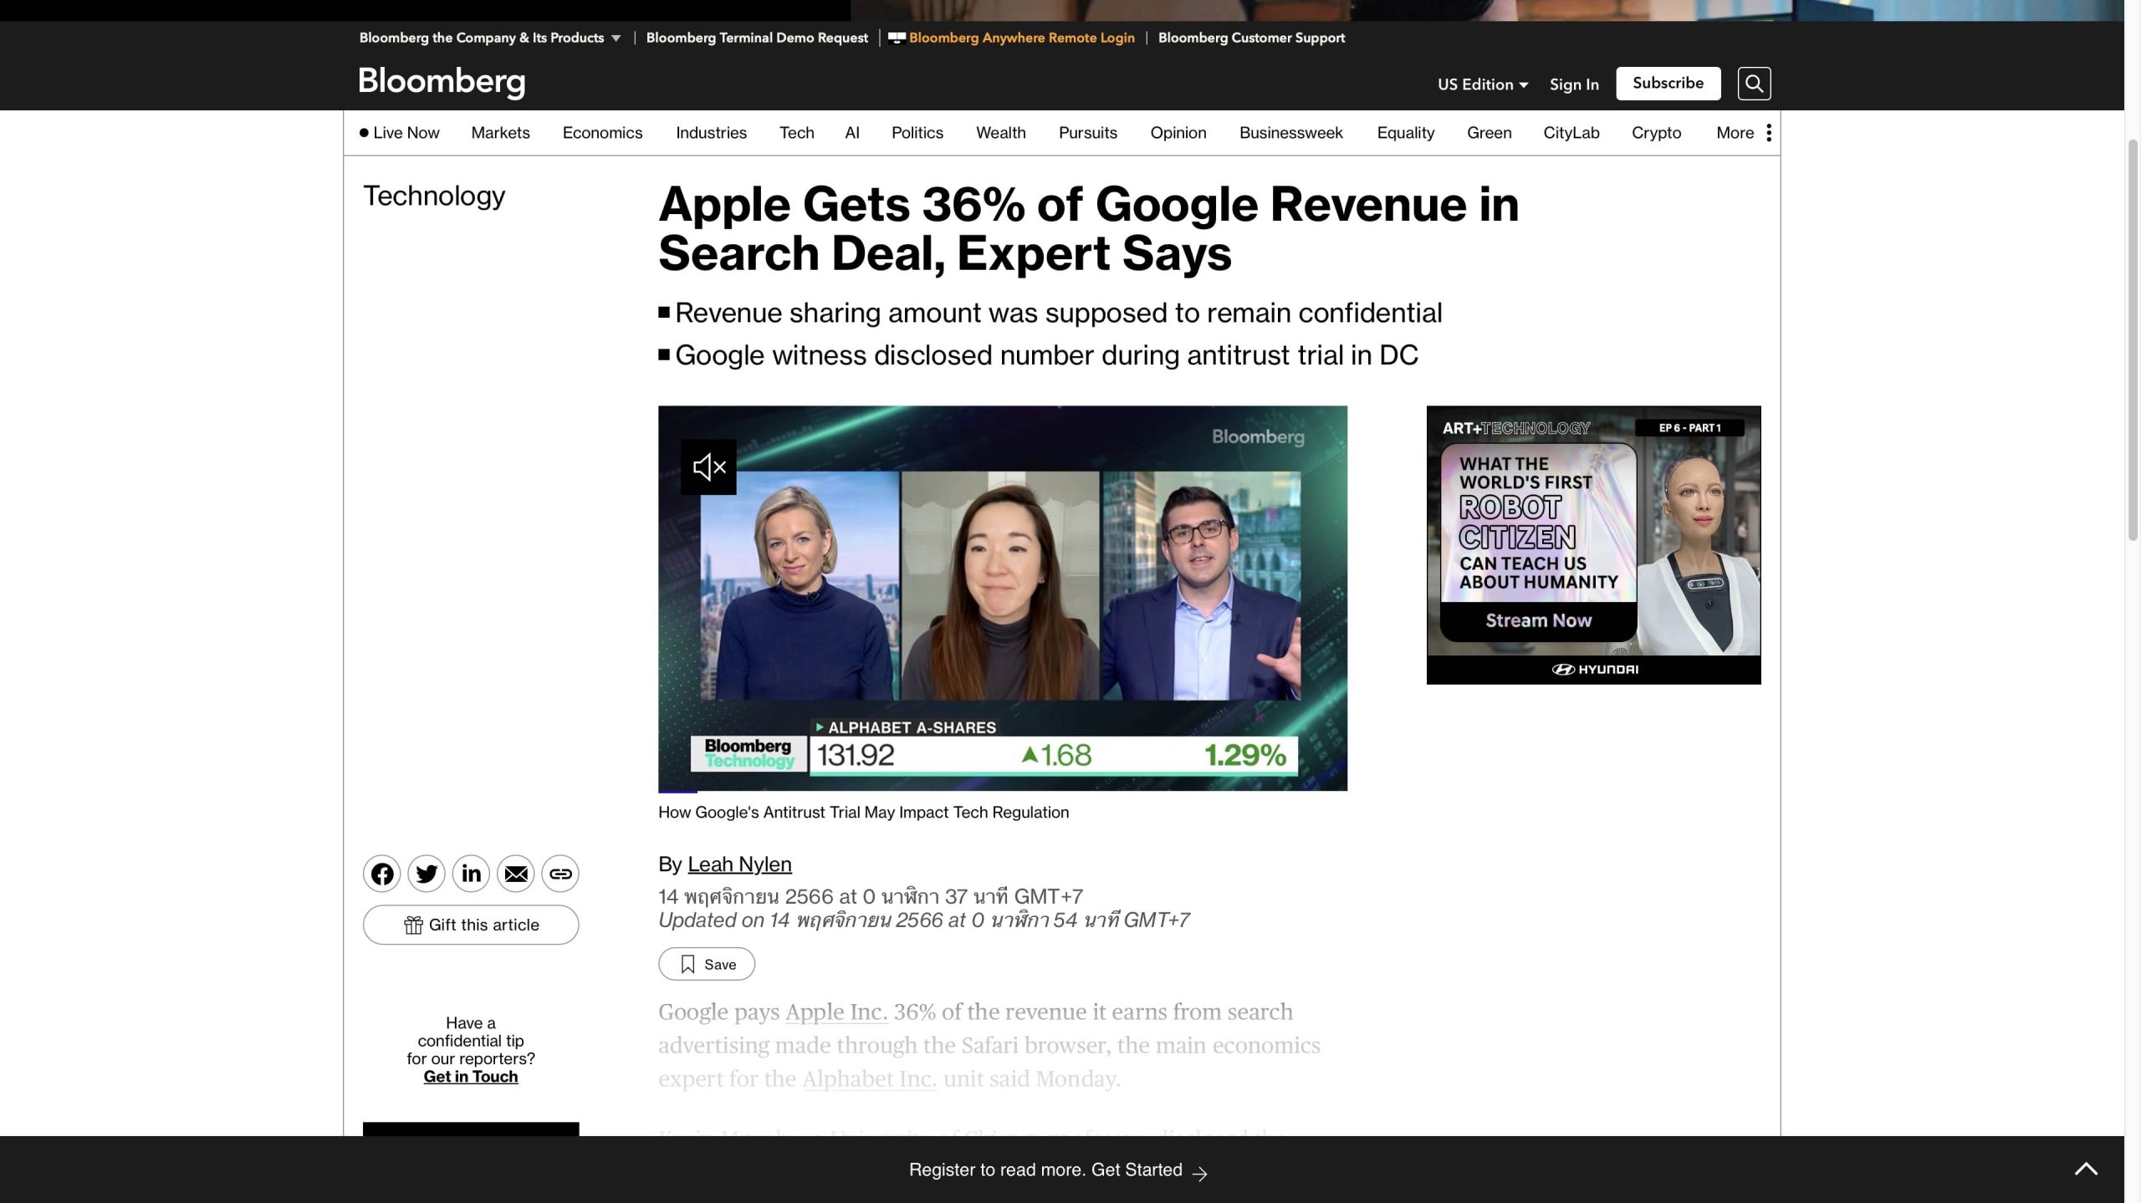Share article on LinkedIn
2141x1203 pixels.
[x=471, y=874]
